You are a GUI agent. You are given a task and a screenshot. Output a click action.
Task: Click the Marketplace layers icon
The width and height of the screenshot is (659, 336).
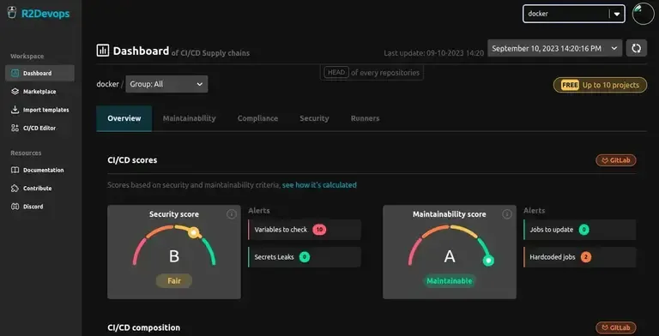tap(15, 91)
